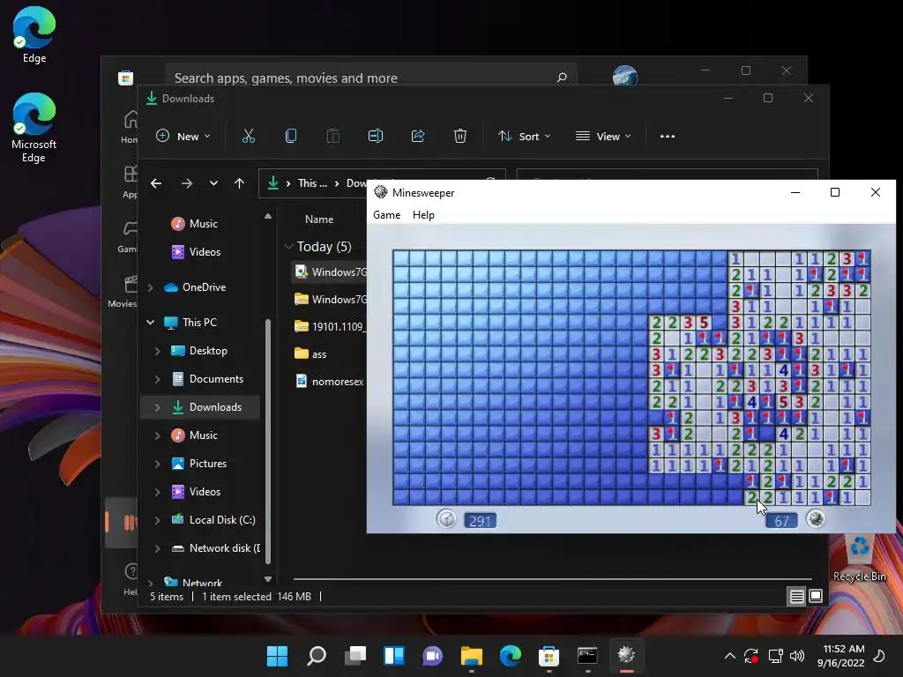Open recent locations chevron in Explorer navigation
Screen dimensions: 903x677
[213, 183]
